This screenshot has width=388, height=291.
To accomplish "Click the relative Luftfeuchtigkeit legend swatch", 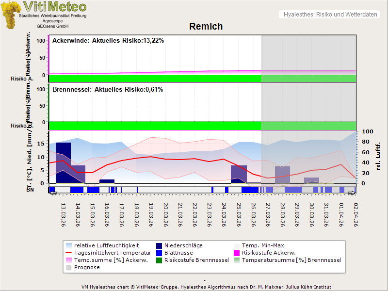I will (x=69, y=246).
